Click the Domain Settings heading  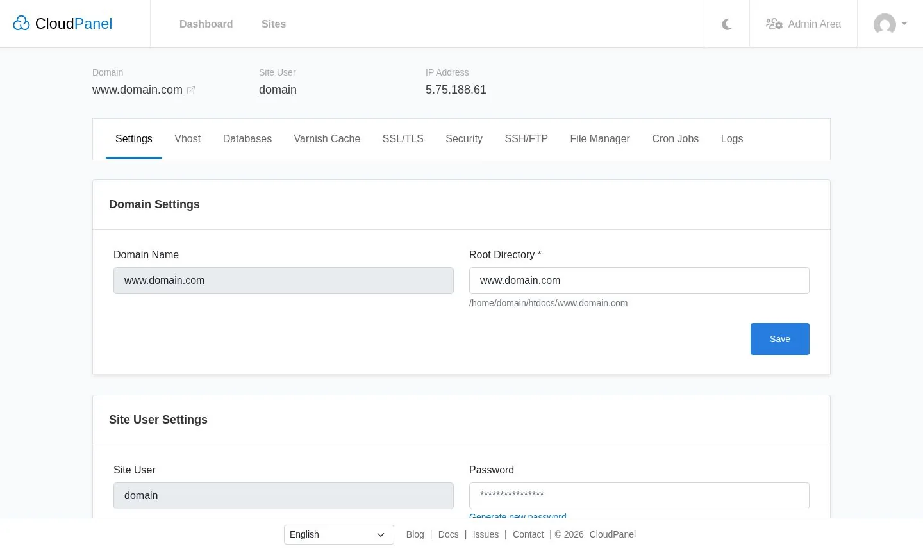tap(154, 204)
